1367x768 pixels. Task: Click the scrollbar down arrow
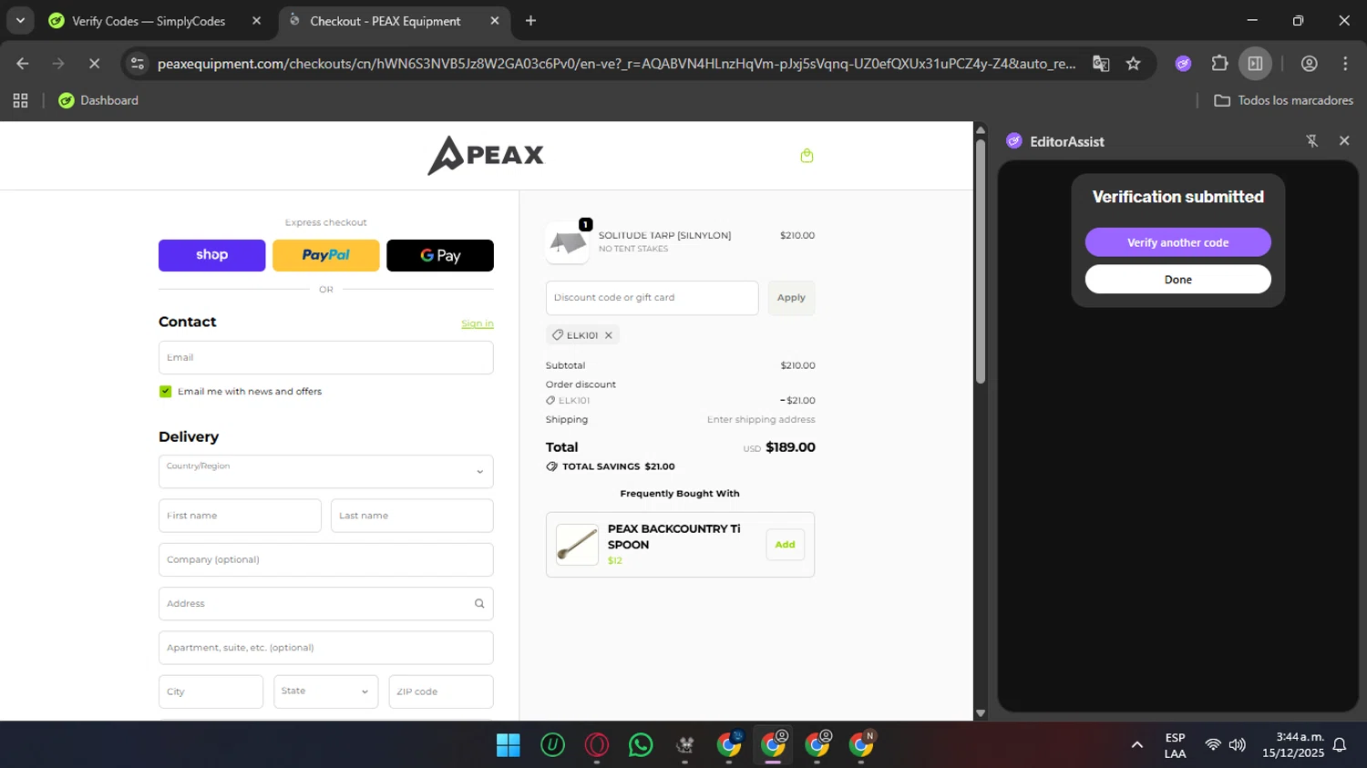click(x=981, y=713)
